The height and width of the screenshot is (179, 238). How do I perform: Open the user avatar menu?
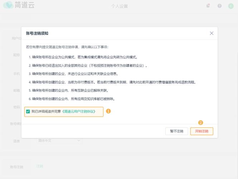click(231, 6)
